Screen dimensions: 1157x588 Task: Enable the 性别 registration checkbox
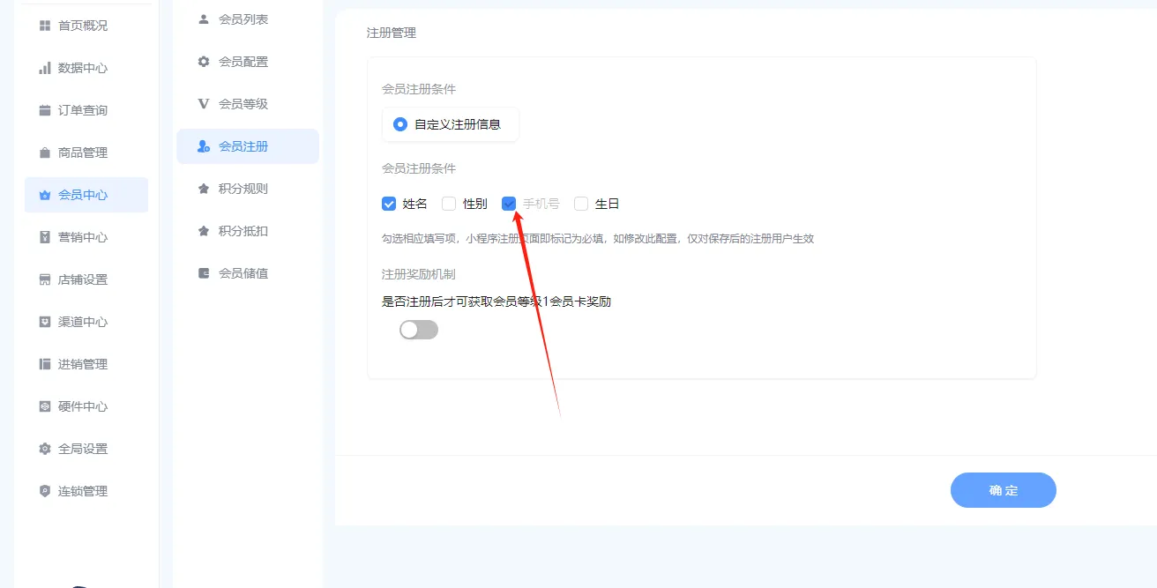pyautogui.click(x=448, y=203)
